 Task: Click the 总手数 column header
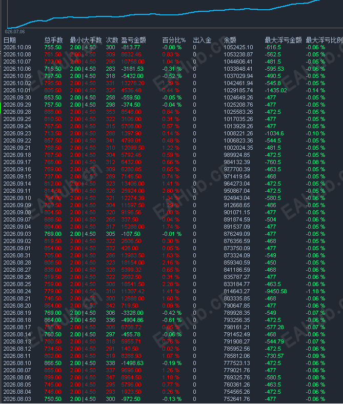point(54,40)
